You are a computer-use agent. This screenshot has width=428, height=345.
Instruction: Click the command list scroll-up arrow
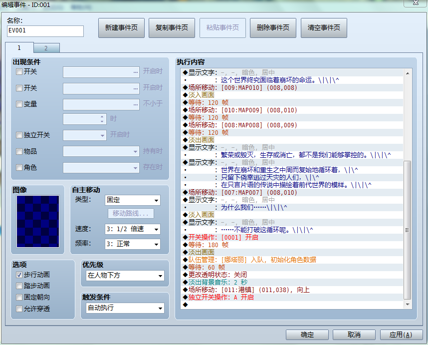407,73
